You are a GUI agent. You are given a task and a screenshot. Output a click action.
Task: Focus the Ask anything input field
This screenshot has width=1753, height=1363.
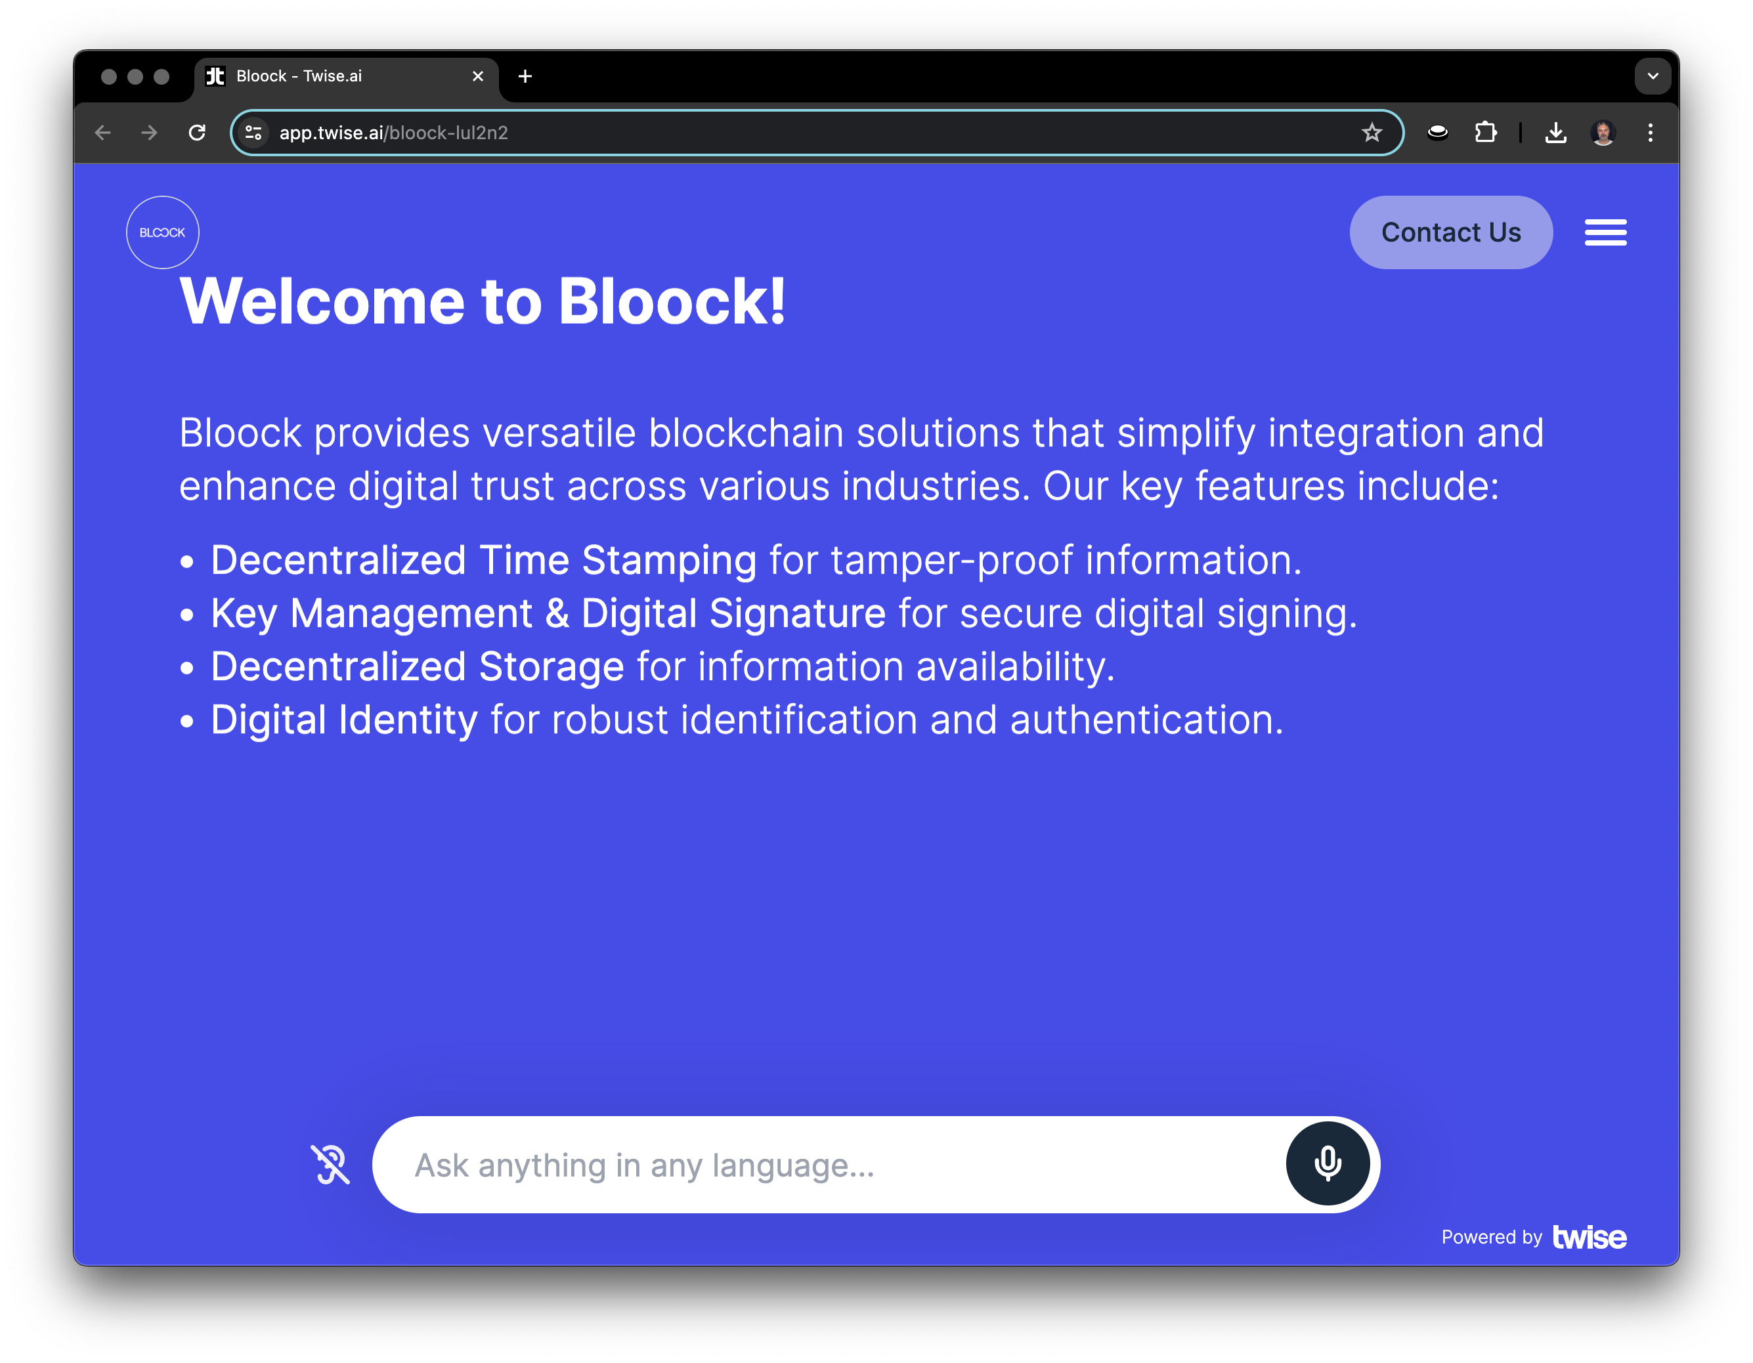[x=827, y=1165]
